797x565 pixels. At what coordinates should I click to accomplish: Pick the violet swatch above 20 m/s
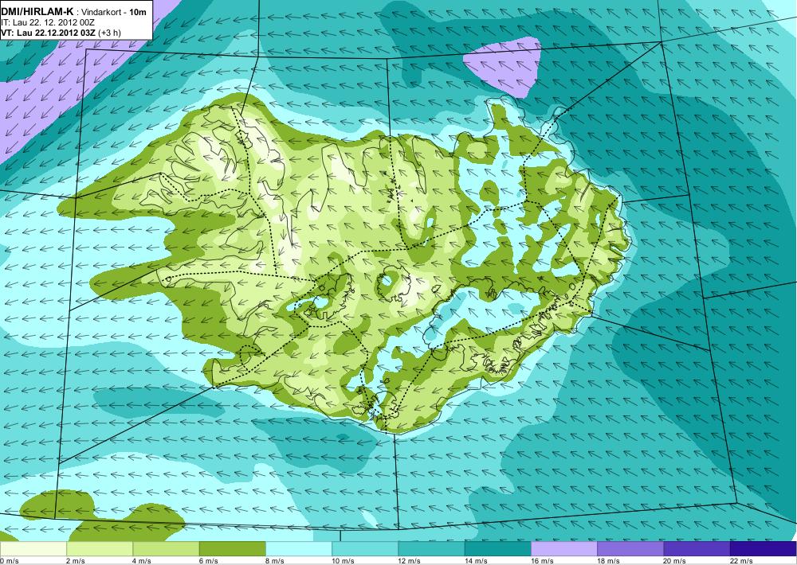[697, 549]
